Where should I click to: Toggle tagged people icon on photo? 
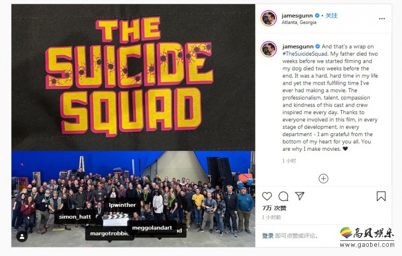click(22, 236)
